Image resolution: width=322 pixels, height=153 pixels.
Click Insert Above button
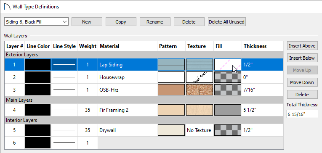click(x=302, y=46)
